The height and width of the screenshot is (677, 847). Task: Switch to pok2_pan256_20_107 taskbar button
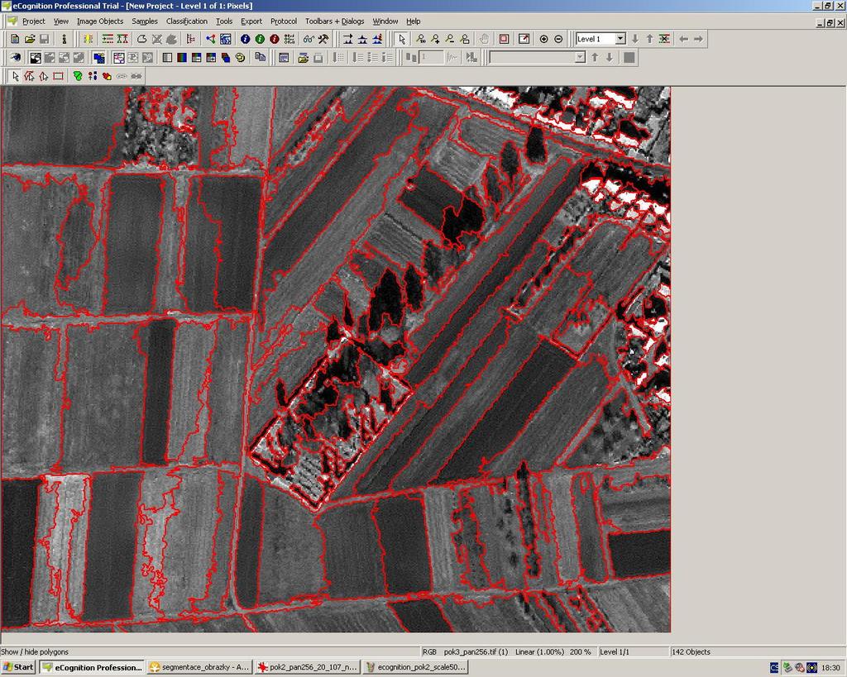pos(307,667)
